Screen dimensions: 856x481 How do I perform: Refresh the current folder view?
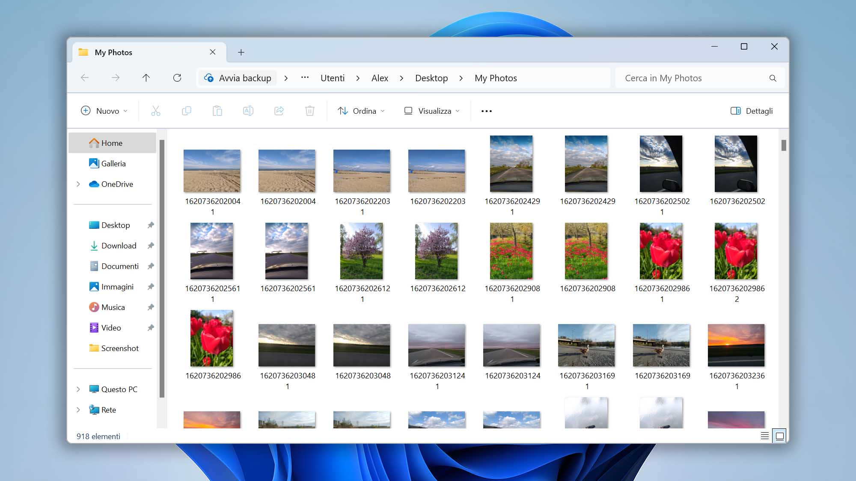coord(177,78)
